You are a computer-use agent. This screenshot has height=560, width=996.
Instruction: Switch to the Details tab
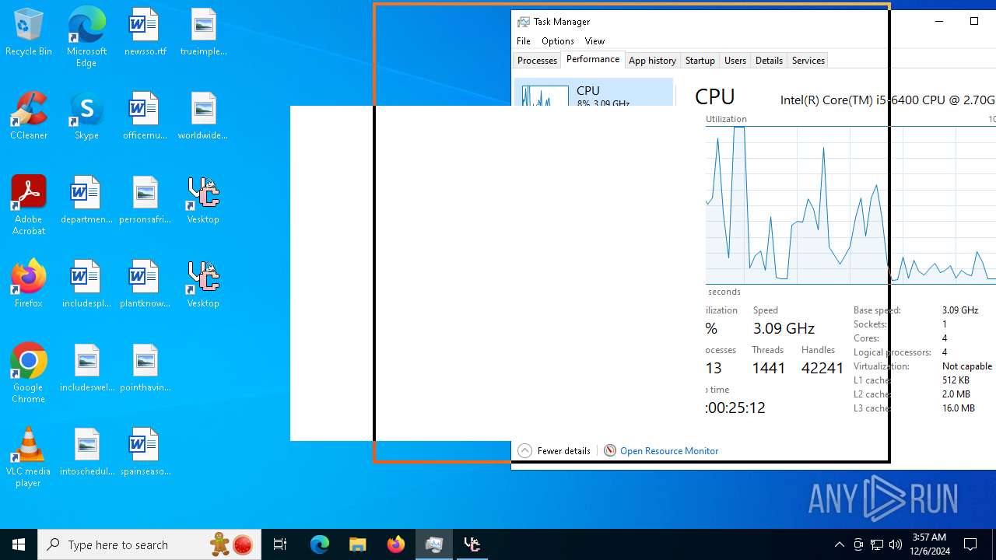point(769,61)
